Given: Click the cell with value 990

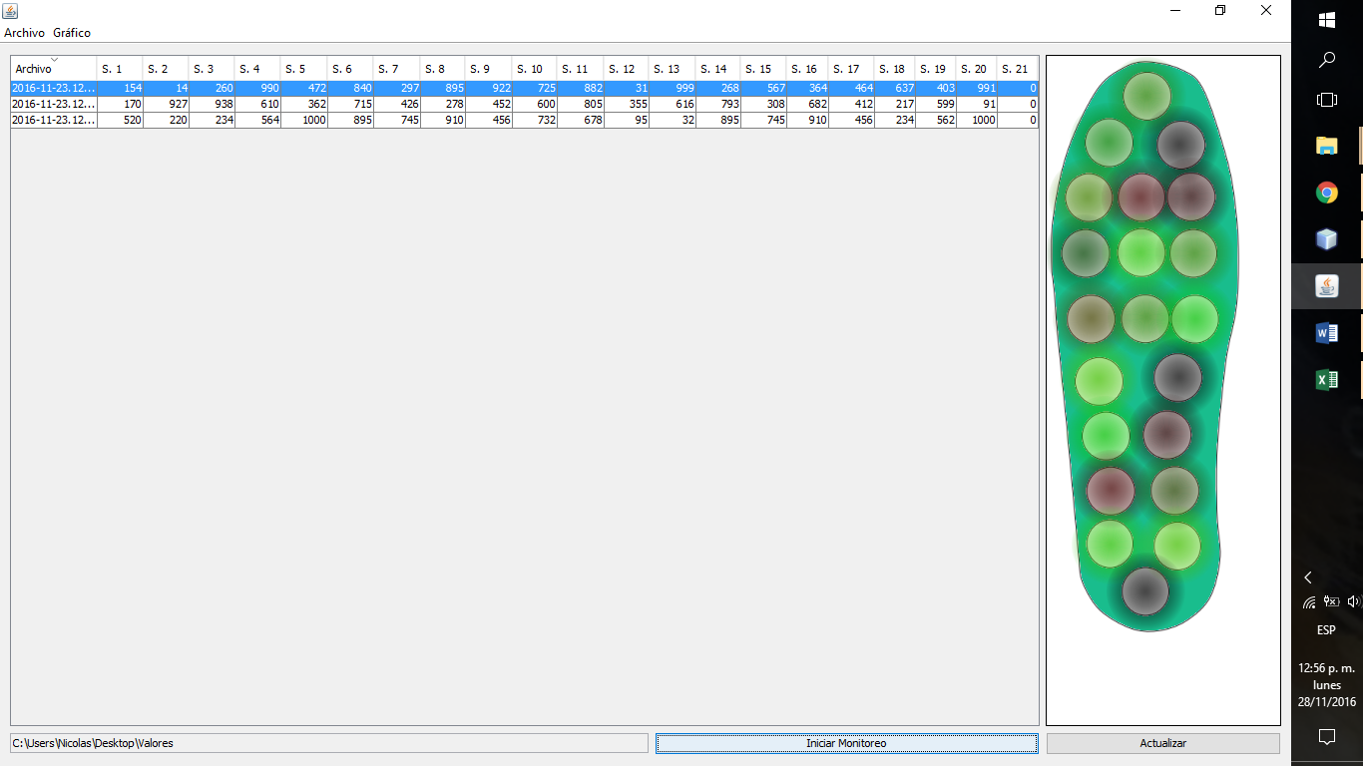Looking at the screenshot, I should pyautogui.click(x=257, y=88).
